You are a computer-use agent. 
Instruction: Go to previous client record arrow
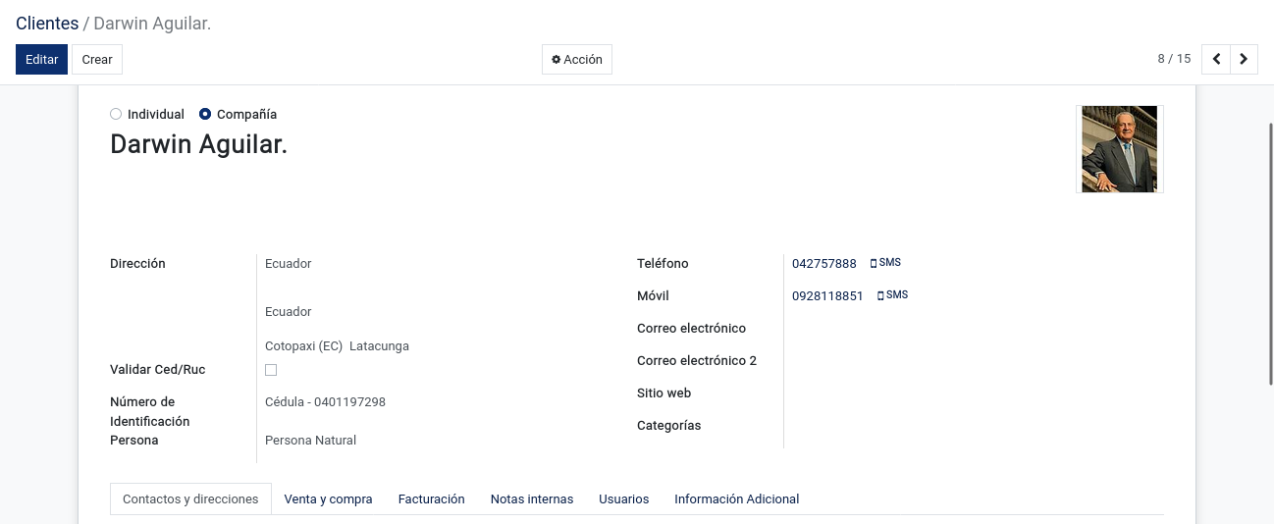pos(1216,59)
